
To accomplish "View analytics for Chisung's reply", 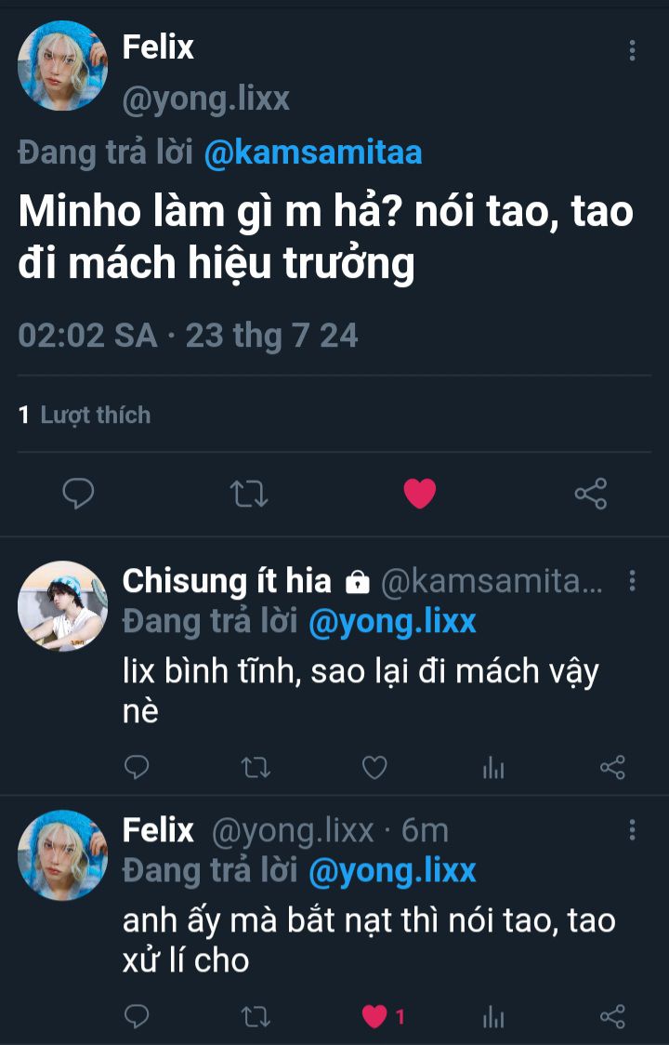I will click(x=493, y=767).
